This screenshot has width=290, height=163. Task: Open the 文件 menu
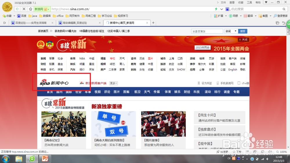223,2
